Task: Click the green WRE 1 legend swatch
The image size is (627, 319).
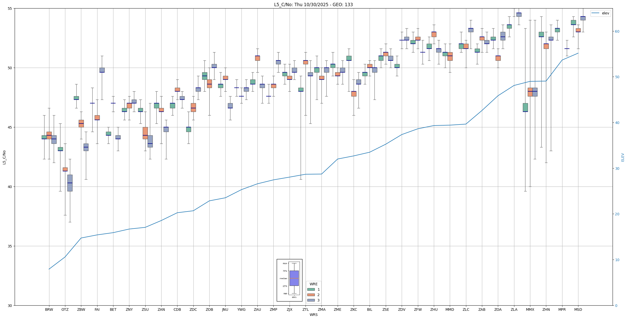Action: click(311, 289)
